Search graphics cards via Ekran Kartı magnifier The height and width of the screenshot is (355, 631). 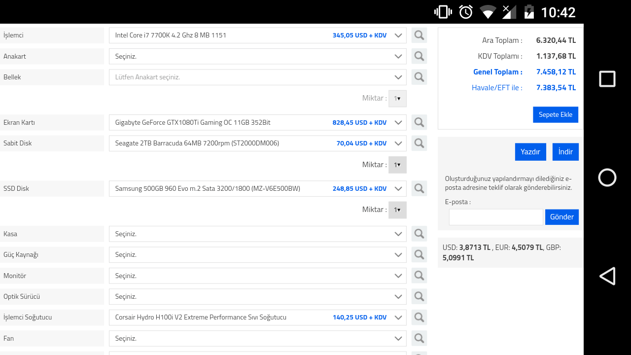[x=419, y=122]
